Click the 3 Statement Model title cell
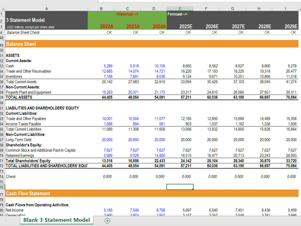 [25, 20]
